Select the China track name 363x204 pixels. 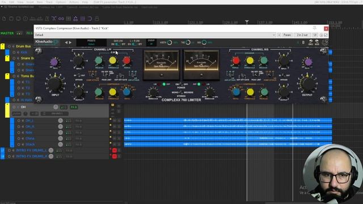tap(30, 138)
